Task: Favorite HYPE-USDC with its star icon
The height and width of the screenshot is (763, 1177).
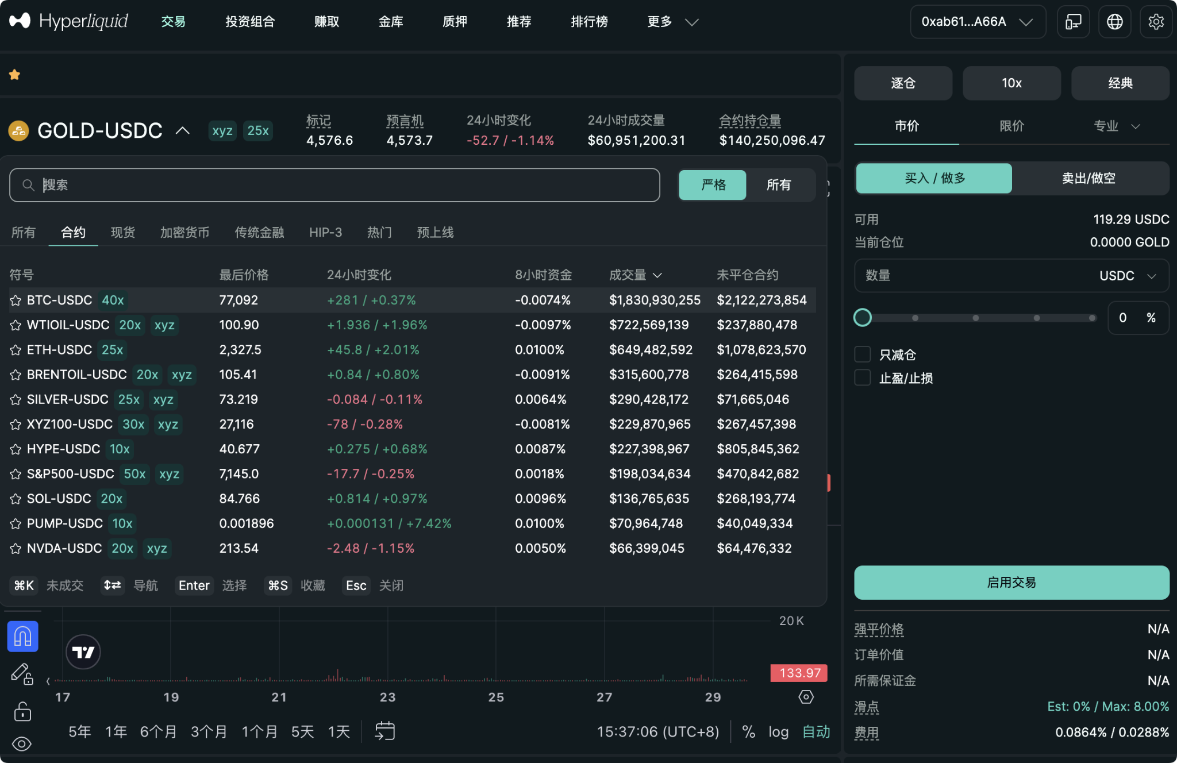Action: coord(16,449)
